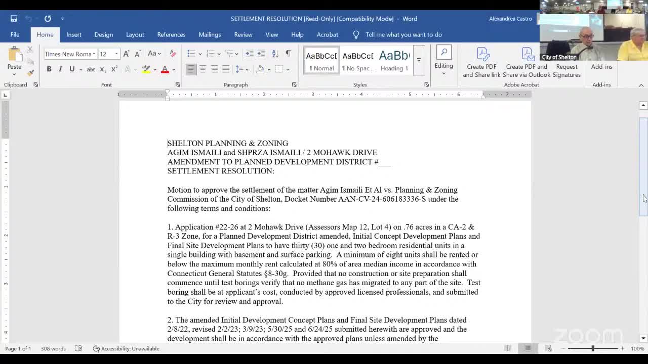Open the Layout ribbon tab
648x364 pixels.
135,34
